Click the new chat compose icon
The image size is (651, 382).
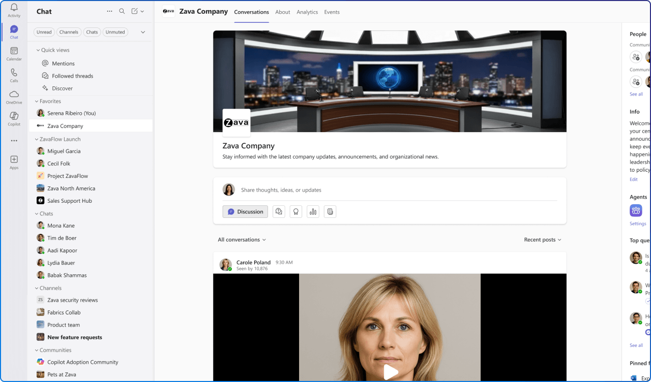click(x=134, y=11)
